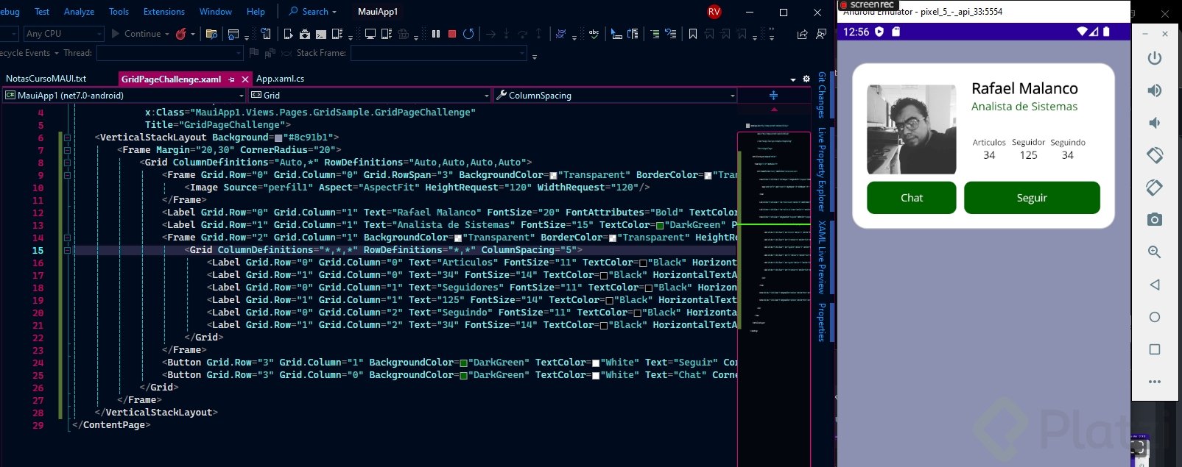This screenshot has height=467, width=1182.
Task: Open the emulator zoom tool
Action: (x=1154, y=252)
